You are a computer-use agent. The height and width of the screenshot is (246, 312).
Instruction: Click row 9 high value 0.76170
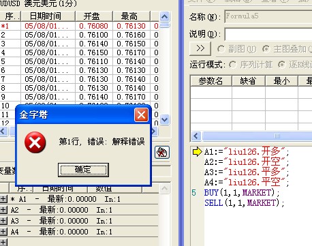pos(131,97)
